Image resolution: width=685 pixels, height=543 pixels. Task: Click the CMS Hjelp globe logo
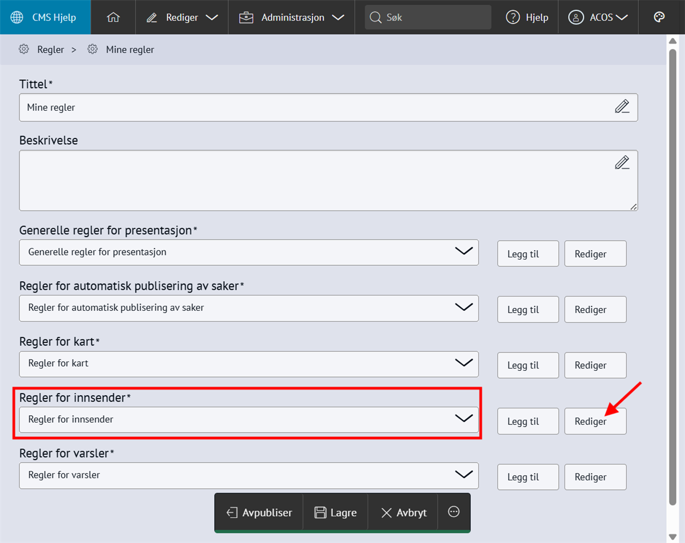17,17
